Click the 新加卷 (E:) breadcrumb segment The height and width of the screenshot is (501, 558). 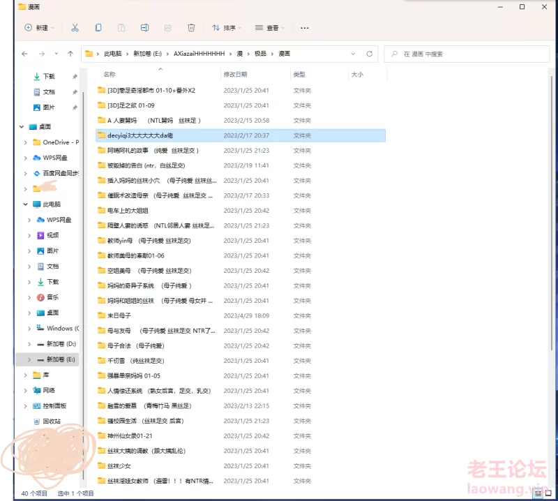[x=147, y=54]
